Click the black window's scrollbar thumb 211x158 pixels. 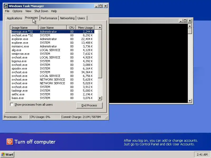190,31
